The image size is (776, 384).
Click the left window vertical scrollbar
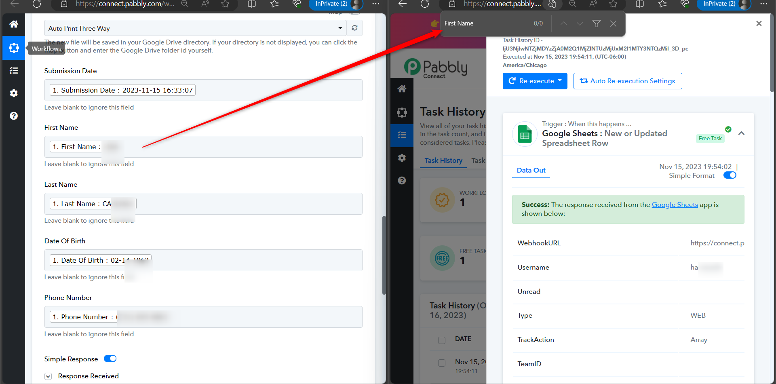point(384,255)
